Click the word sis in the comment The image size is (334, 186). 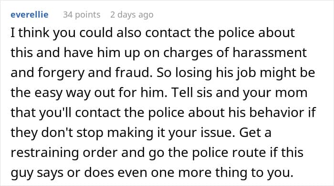pos(205,93)
